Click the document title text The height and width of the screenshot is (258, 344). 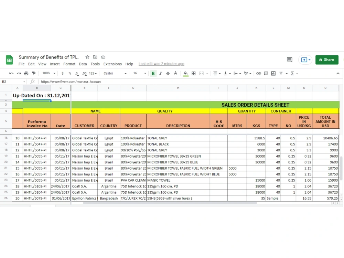click(x=49, y=57)
